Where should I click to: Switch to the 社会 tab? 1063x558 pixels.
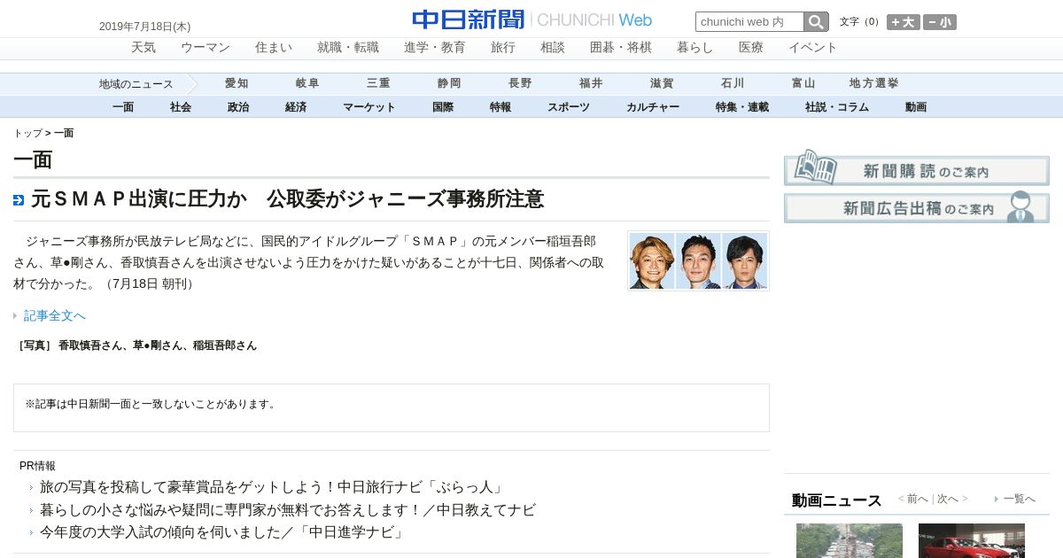coord(181,107)
